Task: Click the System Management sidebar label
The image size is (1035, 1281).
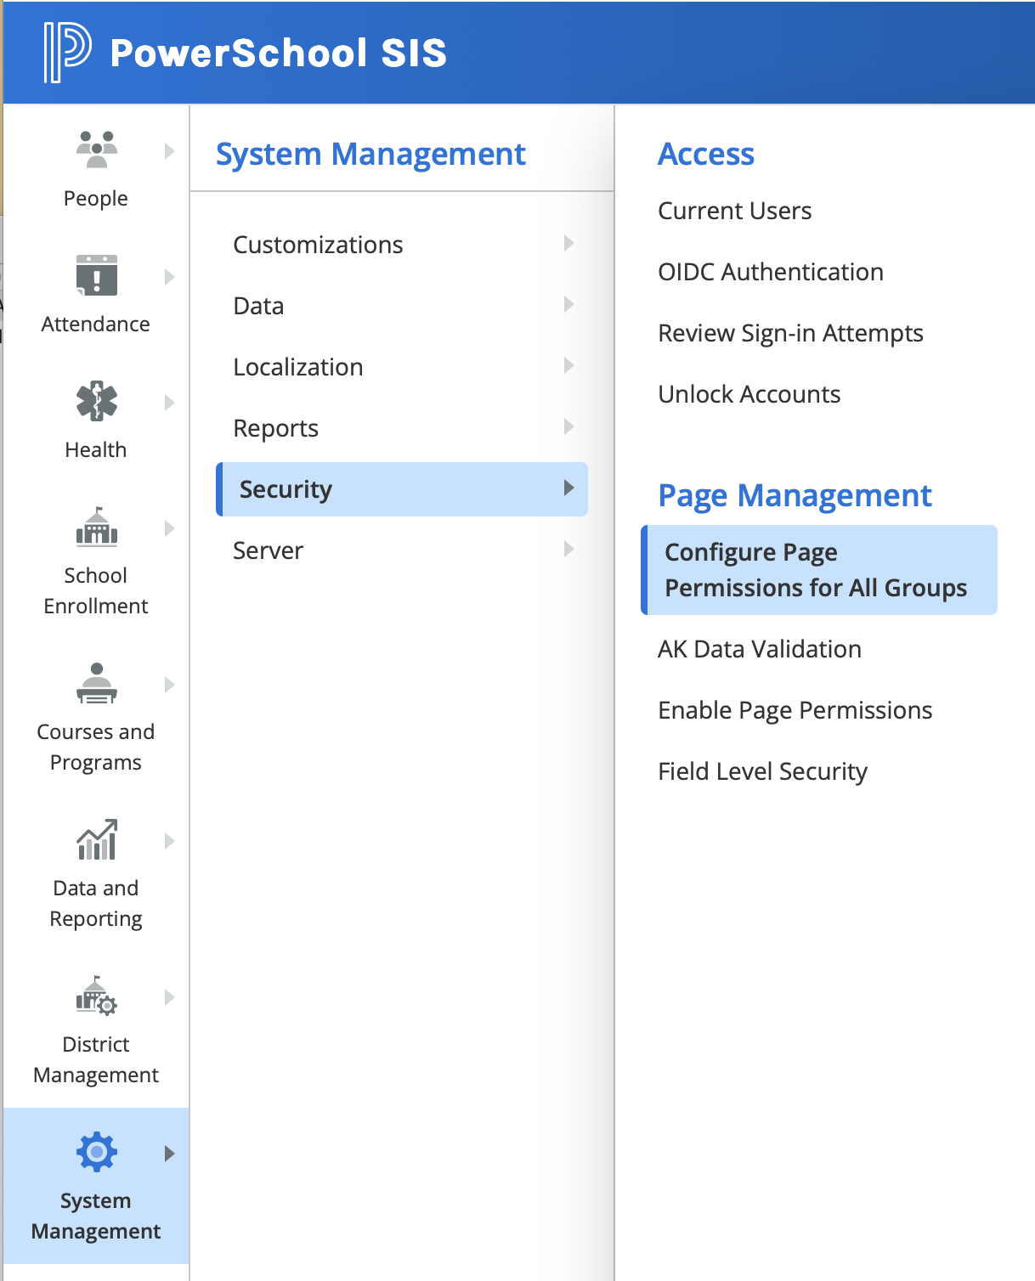Action: tap(96, 1216)
